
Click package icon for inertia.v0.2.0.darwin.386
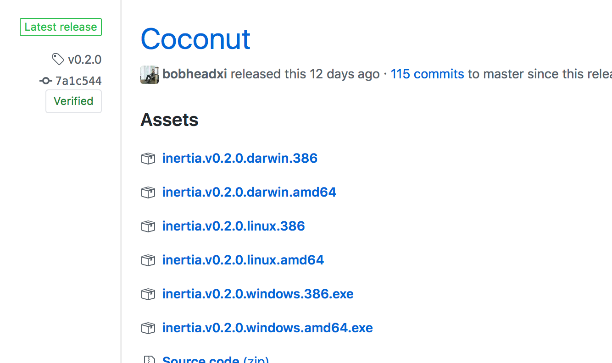[x=148, y=159]
